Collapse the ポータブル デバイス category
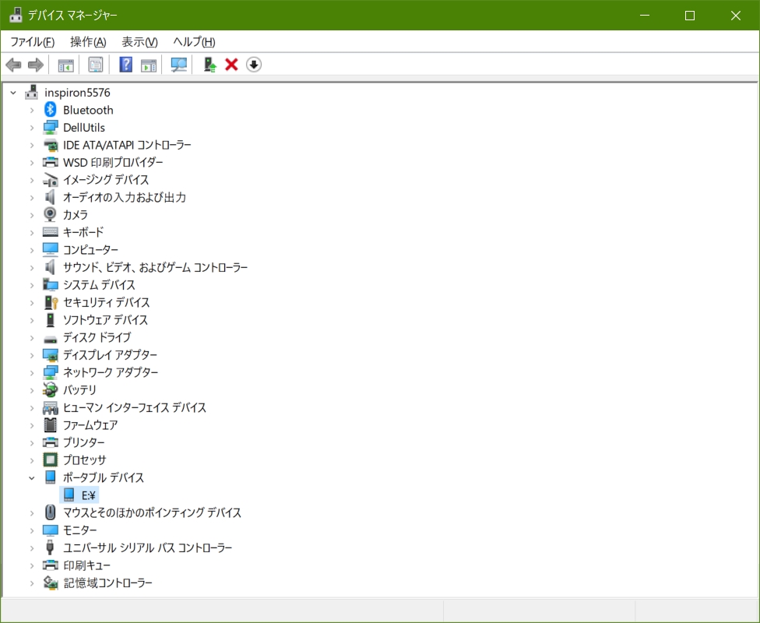Screen dimensions: 760x623 [32, 477]
